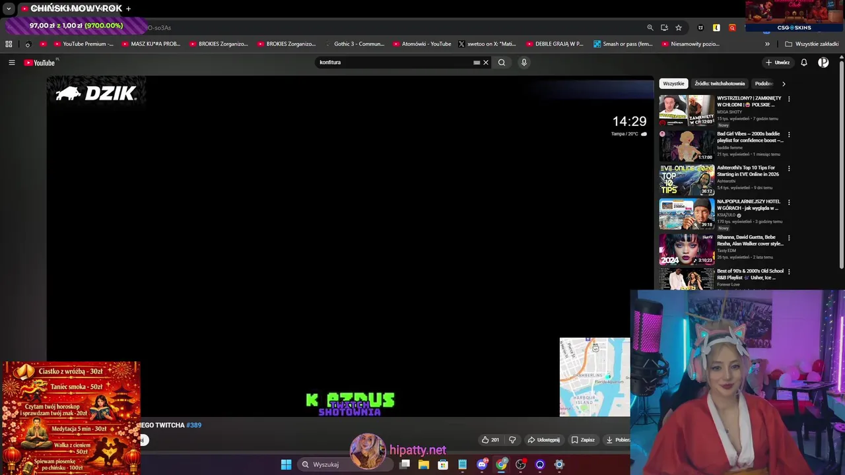Image resolution: width=845 pixels, height=475 pixels.
Task: Save the video with Zapisz
Action: (583, 440)
